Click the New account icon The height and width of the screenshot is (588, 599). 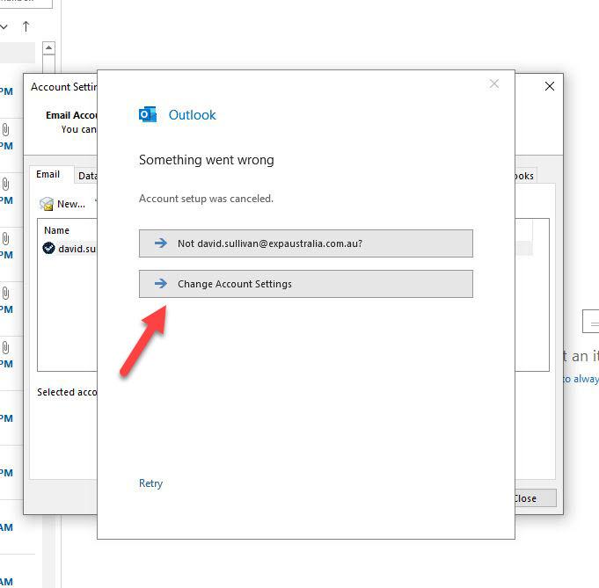[47, 204]
